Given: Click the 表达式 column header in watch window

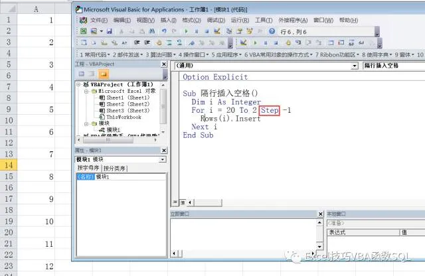Looking at the screenshot, I should coord(363,232).
